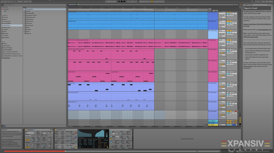Open Arpeggiator Groove dropdown
Screen dimensions: 274x153
click(28, 135)
